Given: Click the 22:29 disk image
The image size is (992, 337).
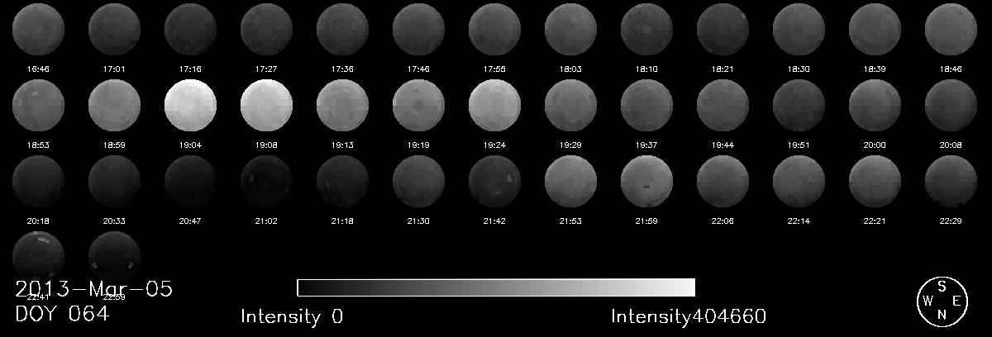Looking at the screenshot, I should pos(951,180).
